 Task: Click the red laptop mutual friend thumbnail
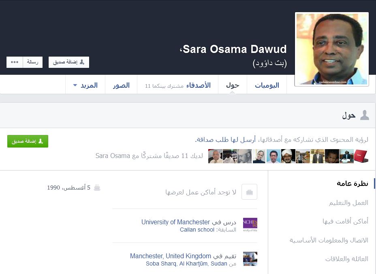click(x=361, y=156)
